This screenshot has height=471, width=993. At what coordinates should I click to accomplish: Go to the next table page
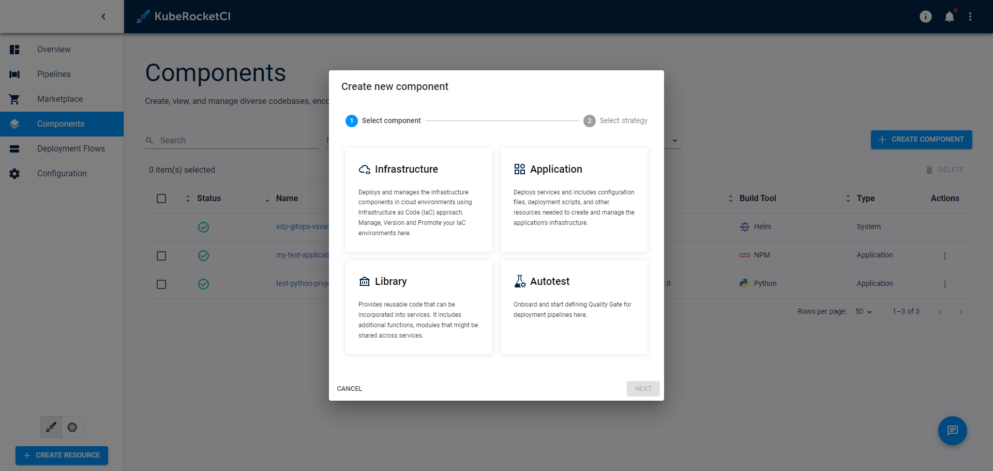[x=961, y=312]
